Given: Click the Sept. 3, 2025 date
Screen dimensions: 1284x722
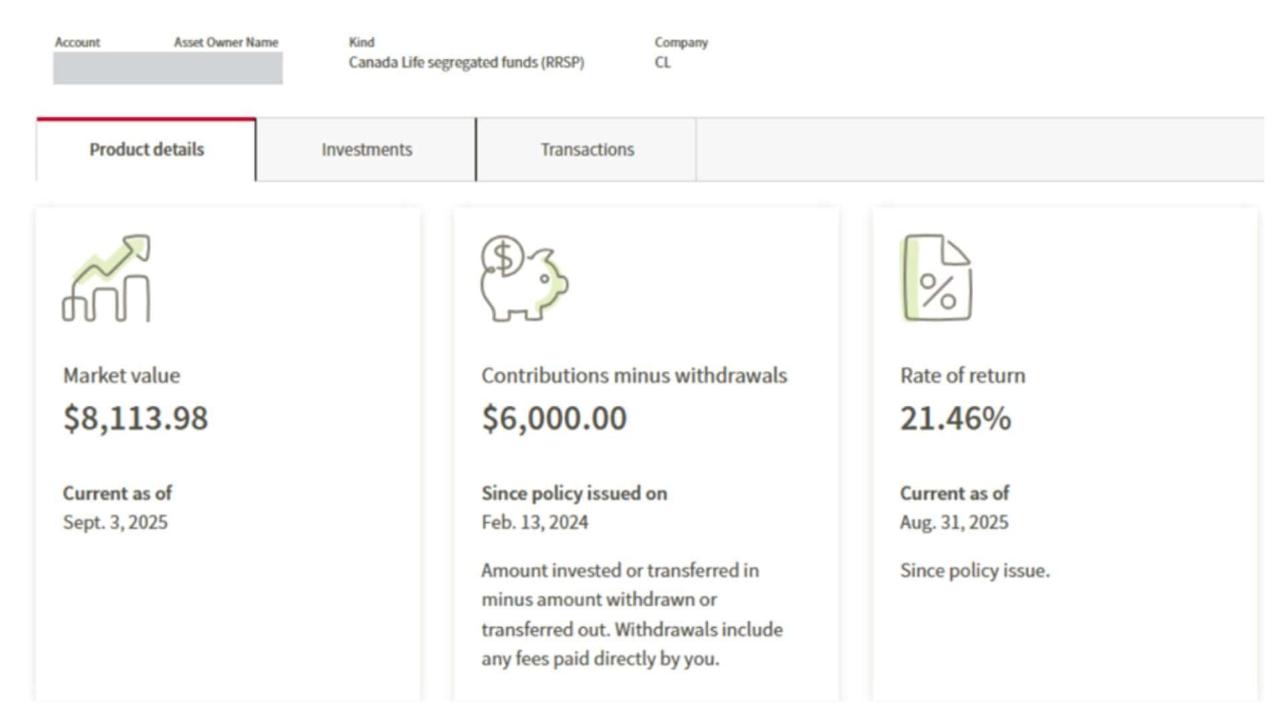Looking at the screenshot, I should [115, 522].
